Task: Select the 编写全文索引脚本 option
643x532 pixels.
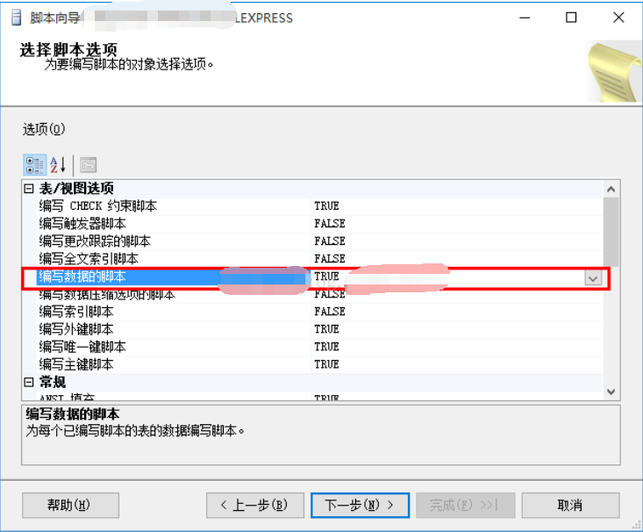Action: pyautogui.click(x=89, y=259)
